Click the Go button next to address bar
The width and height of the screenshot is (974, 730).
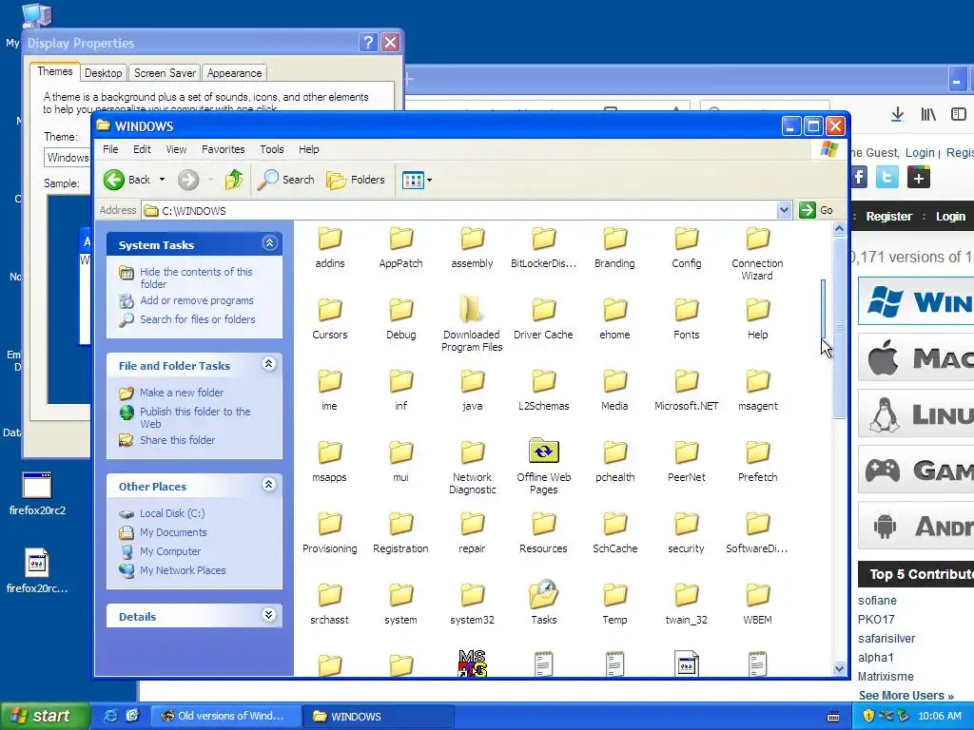pyautogui.click(x=816, y=210)
